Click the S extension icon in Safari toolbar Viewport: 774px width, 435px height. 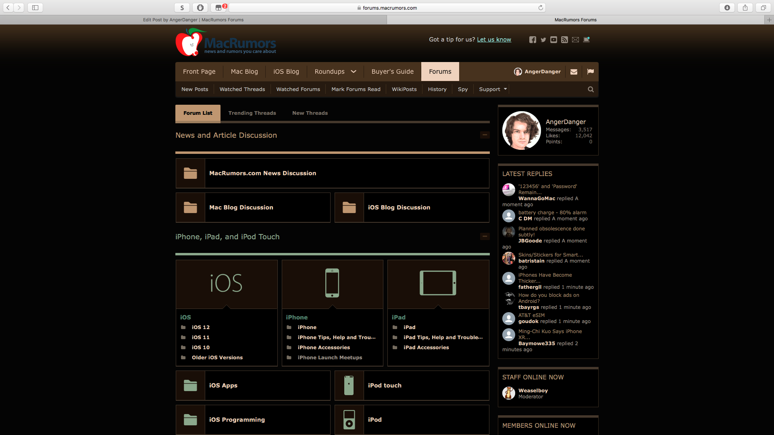(x=182, y=8)
